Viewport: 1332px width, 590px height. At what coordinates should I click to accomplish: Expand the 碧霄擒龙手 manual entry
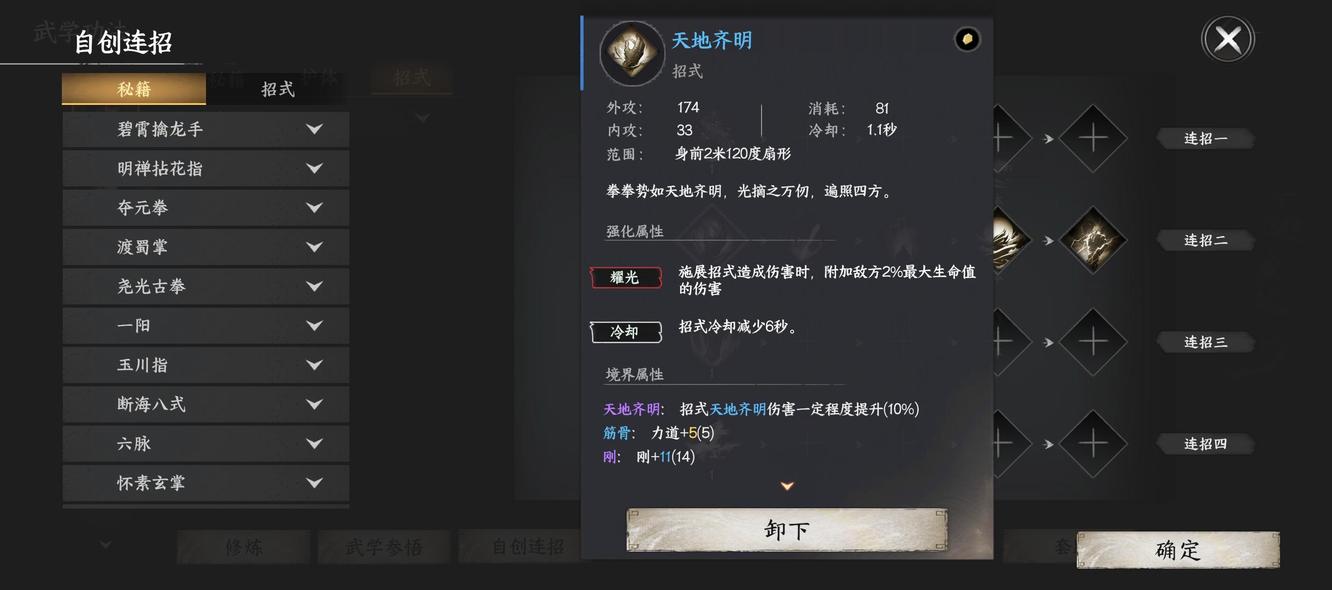(x=206, y=129)
